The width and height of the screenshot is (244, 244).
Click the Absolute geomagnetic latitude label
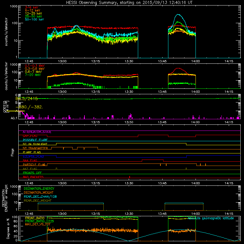tap(211, 218)
